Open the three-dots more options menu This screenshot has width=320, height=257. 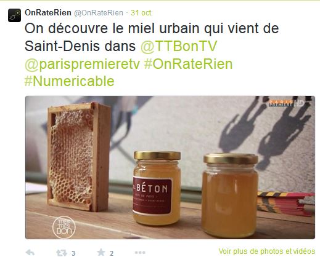coord(140,253)
